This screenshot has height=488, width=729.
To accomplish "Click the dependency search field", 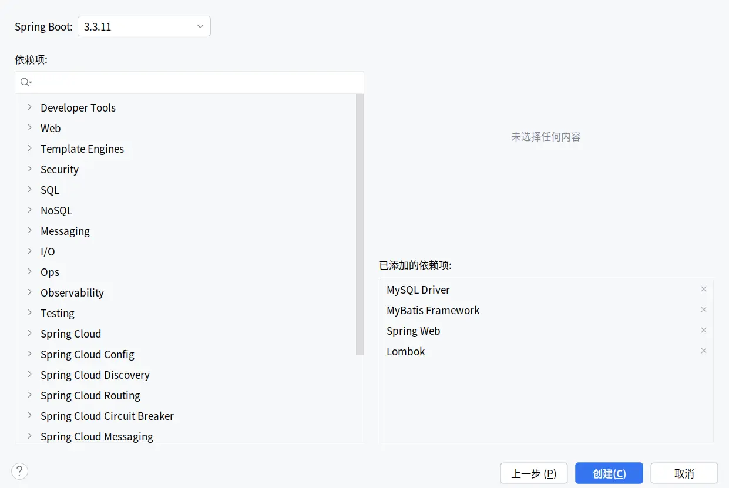I will tap(189, 82).
